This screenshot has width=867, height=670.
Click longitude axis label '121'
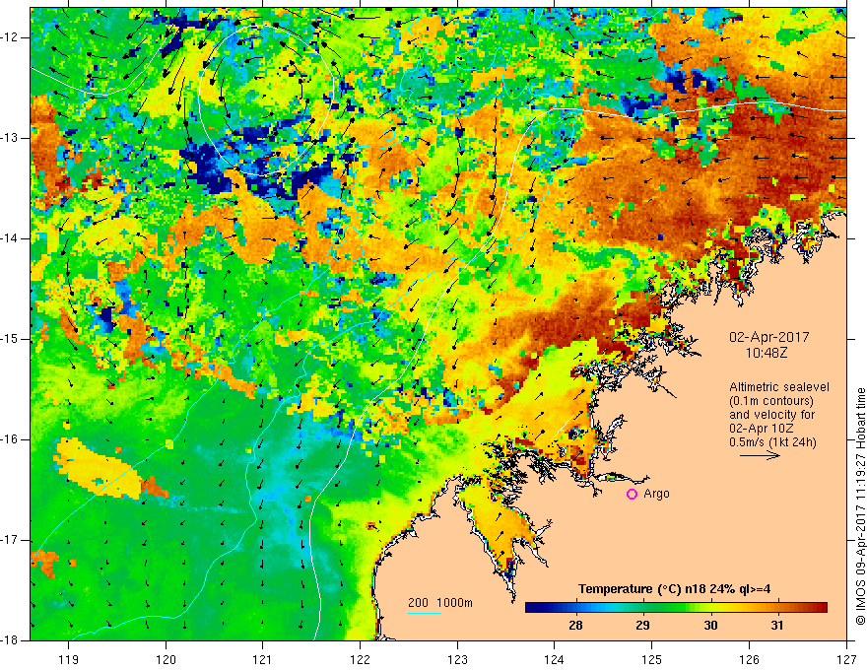[x=263, y=659]
